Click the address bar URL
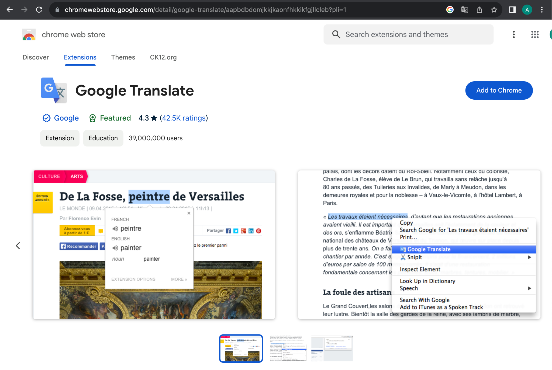This screenshot has height=370, width=552. click(x=205, y=10)
